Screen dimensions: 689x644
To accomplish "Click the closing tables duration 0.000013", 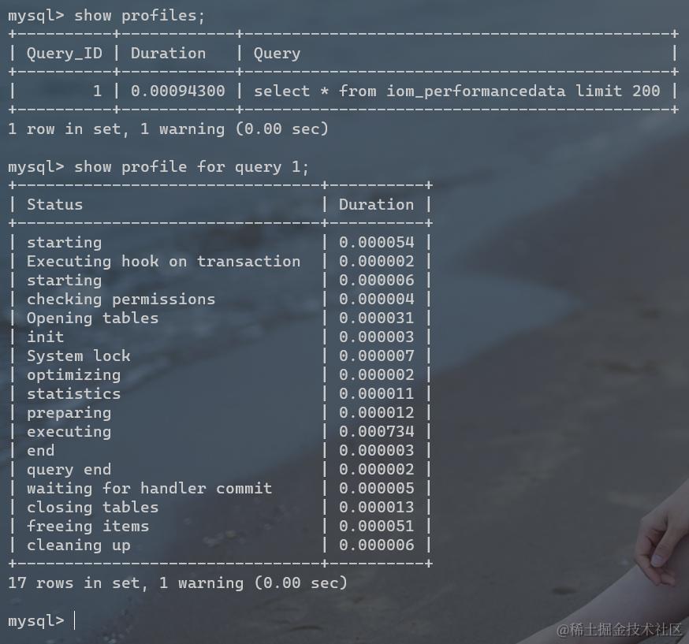I will (x=376, y=508).
